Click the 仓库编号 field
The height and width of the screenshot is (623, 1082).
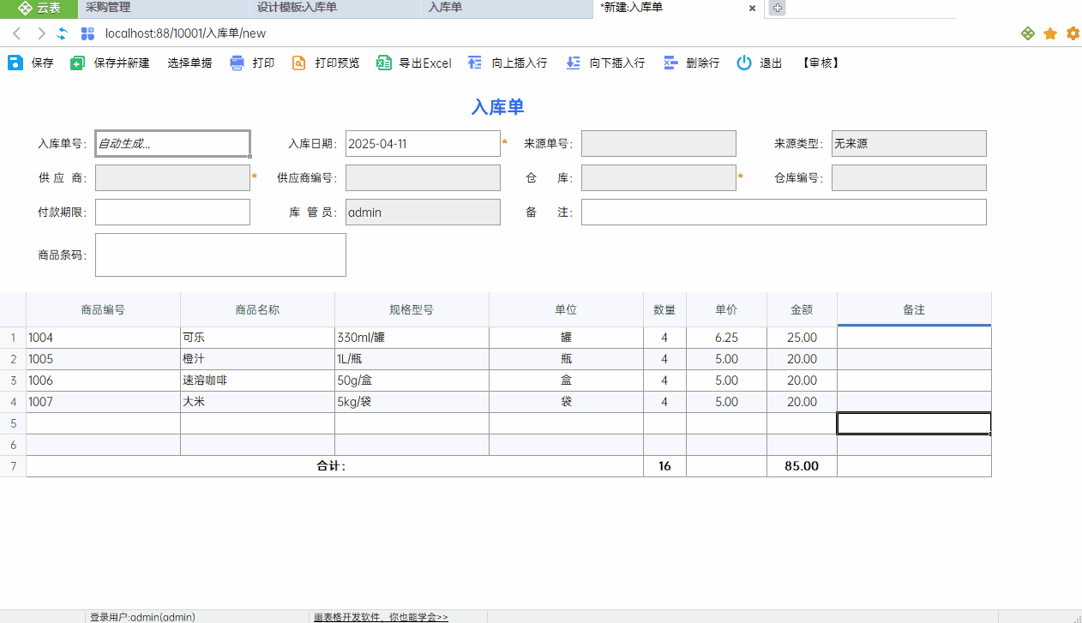tap(909, 177)
